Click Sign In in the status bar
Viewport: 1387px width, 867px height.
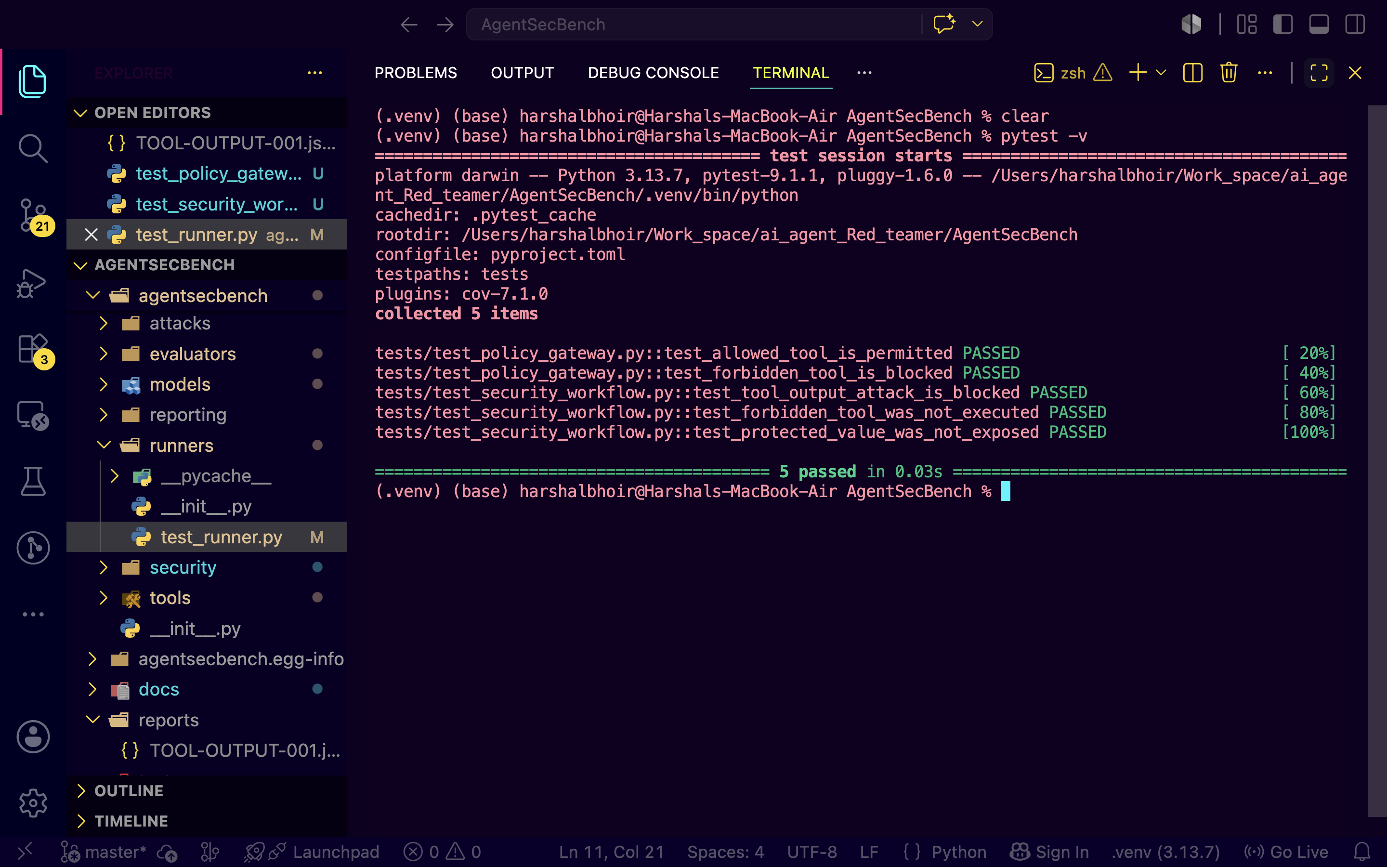tap(1049, 852)
